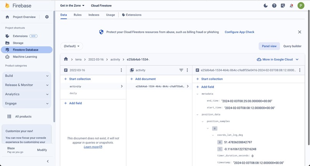Open the Indexes tab
This screenshot has height=166, width=310.
pos(93,15)
